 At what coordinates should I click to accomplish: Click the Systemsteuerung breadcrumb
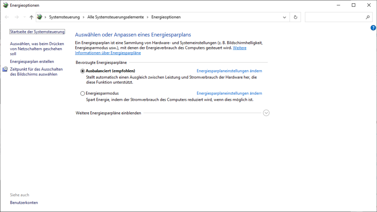pos(64,17)
